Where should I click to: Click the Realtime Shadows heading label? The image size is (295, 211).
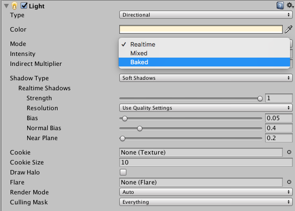coord(44,88)
